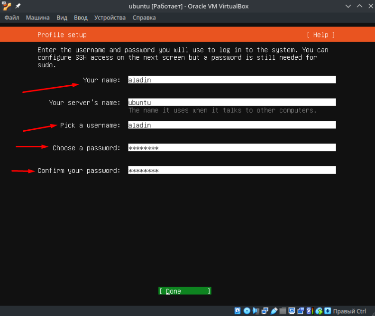The width and height of the screenshot is (375, 316).
Task: Click the hard disk activity indicator icon
Action: [x=238, y=311]
